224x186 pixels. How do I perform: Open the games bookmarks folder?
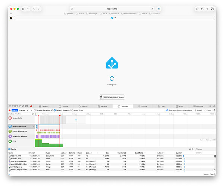(69, 13)
